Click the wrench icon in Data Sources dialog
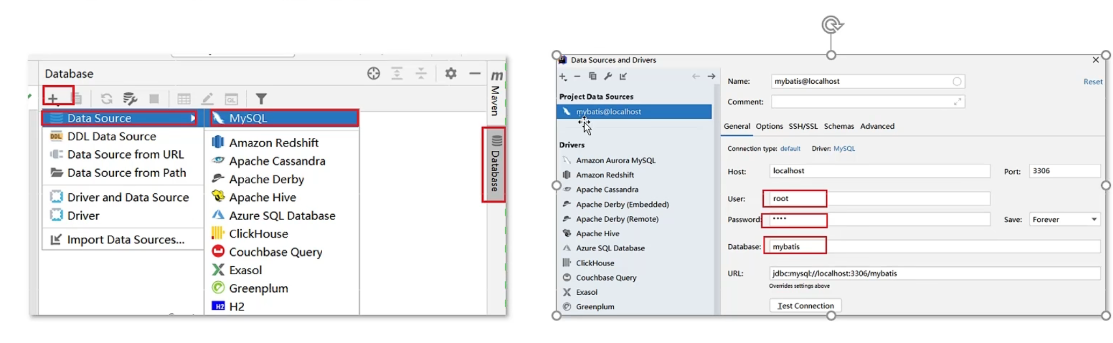 click(608, 76)
